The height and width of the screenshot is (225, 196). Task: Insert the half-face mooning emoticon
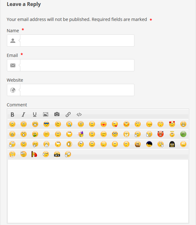[69, 144]
